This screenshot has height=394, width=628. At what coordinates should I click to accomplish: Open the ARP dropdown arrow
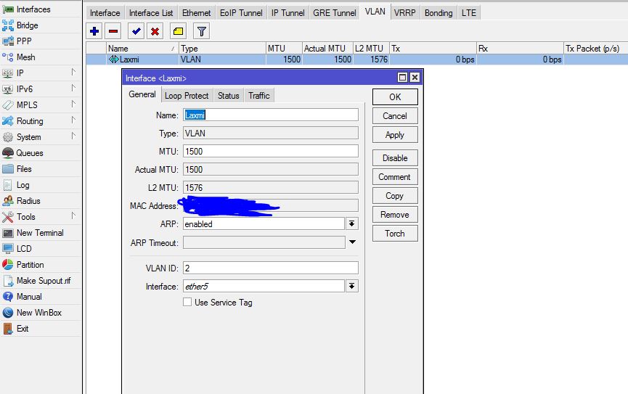coord(351,223)
